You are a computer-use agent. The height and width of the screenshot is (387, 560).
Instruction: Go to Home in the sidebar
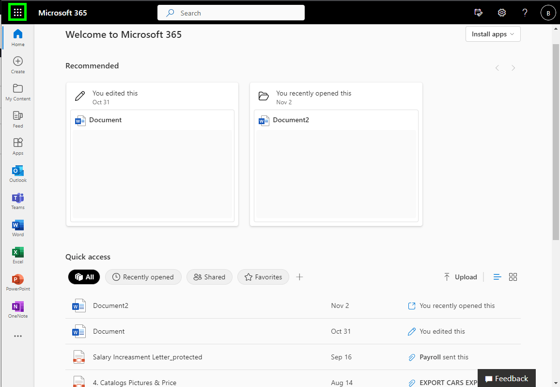click(17, 36)
